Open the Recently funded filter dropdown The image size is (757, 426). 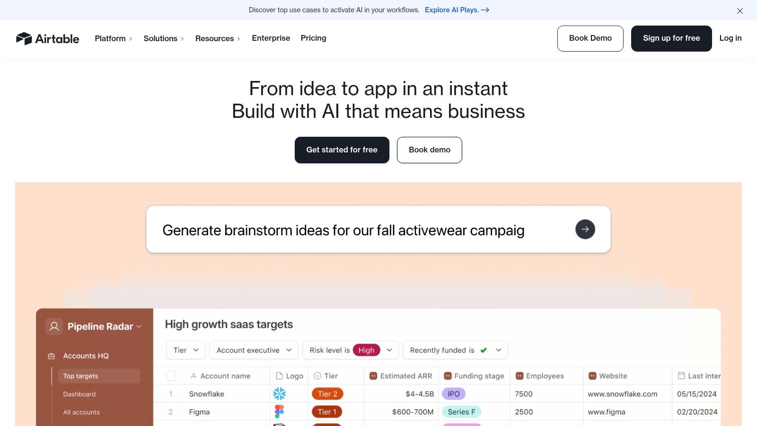498,350
